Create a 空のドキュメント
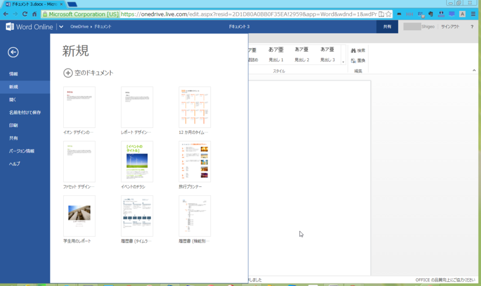This screenshot has width=481, height=286. click(88, 73)
